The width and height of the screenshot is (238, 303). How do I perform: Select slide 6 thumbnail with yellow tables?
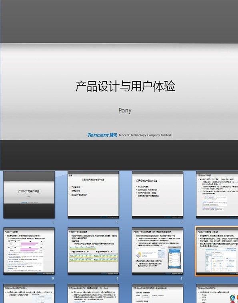(93, 251)
